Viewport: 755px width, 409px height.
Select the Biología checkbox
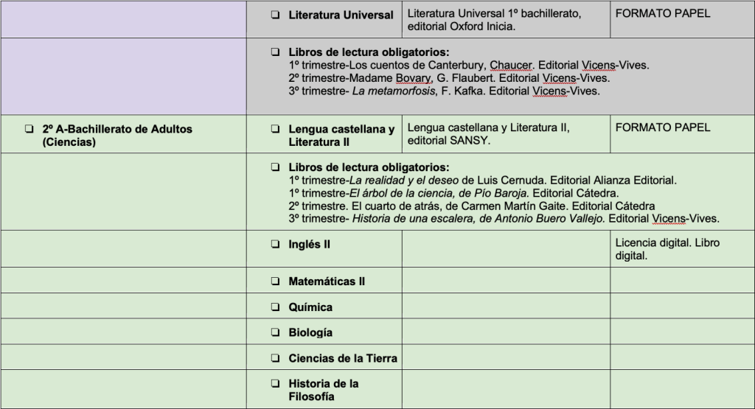click(275, 332)
